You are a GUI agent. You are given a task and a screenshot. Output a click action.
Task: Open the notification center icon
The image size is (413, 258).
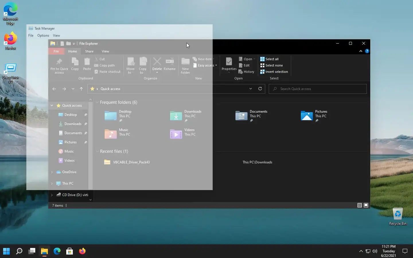point(405,251)
